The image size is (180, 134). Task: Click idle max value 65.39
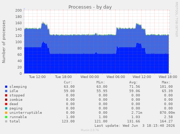click(x=167, y=91)
